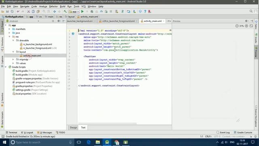
Task: Click the Save All toolbar icon
Action: 7,12
